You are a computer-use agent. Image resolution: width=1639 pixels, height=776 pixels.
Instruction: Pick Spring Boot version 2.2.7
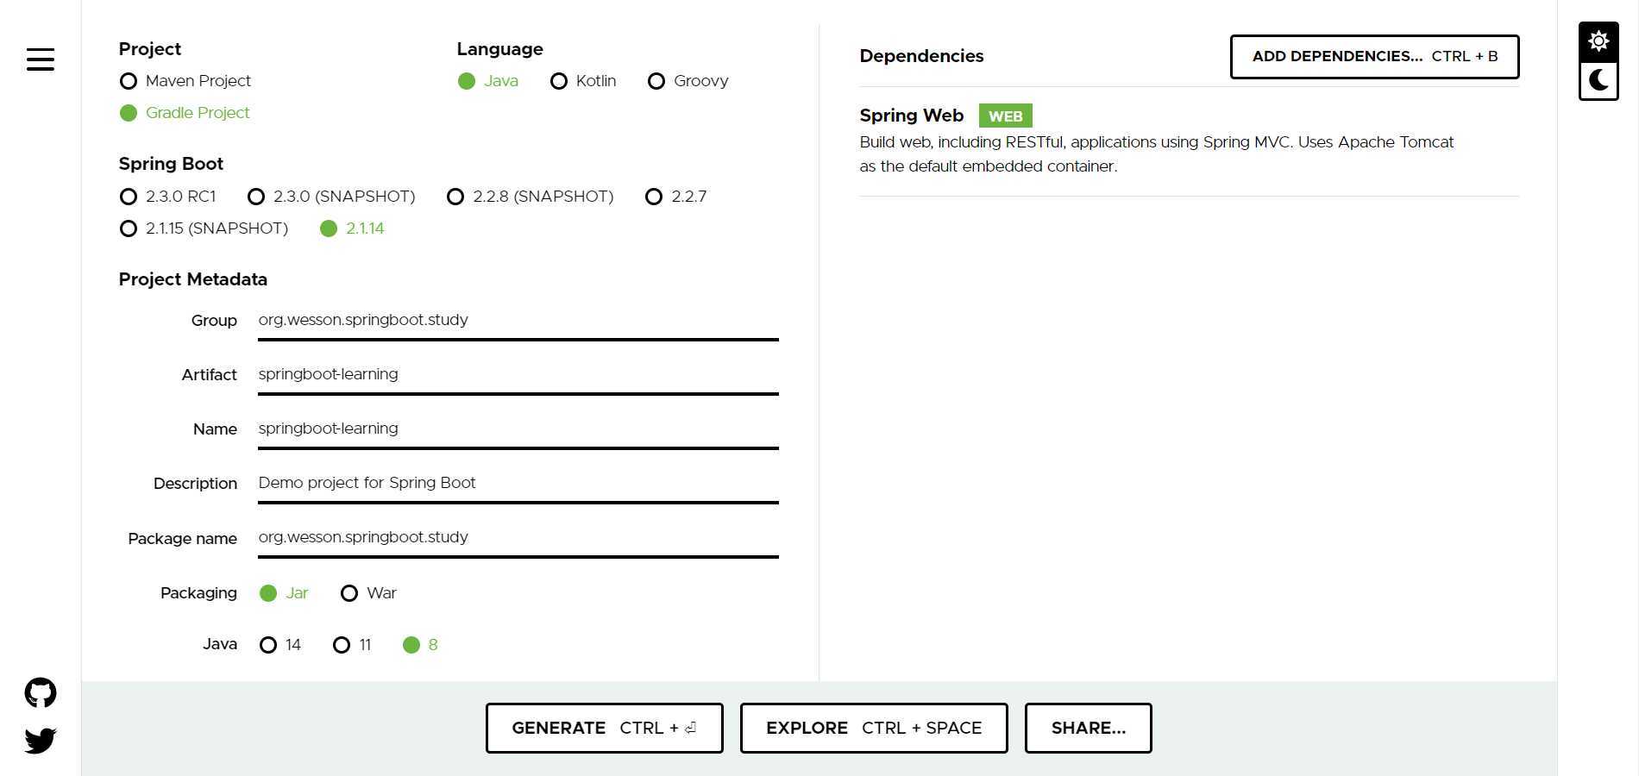(x=676, y=197)
